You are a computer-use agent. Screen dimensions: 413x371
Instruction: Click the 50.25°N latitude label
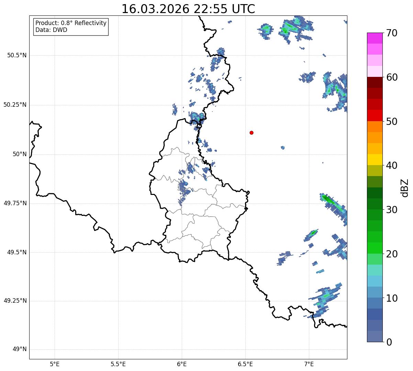coord(15,105)
